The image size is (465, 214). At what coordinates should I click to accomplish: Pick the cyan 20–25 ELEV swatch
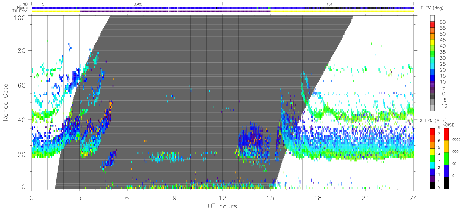(432, 67)
